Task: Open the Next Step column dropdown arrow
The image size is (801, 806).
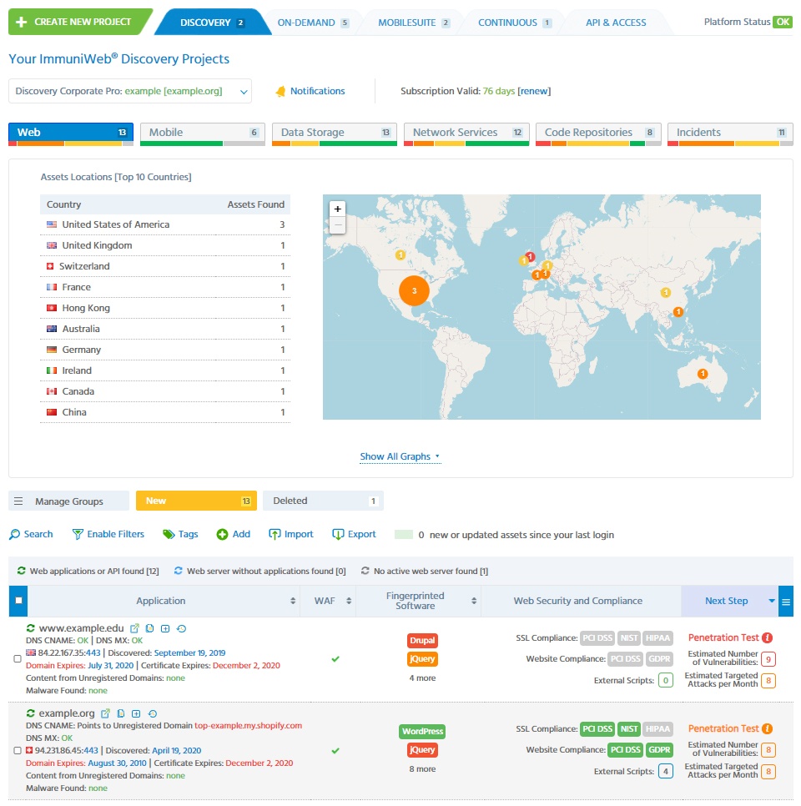Action: pos(771,601)
